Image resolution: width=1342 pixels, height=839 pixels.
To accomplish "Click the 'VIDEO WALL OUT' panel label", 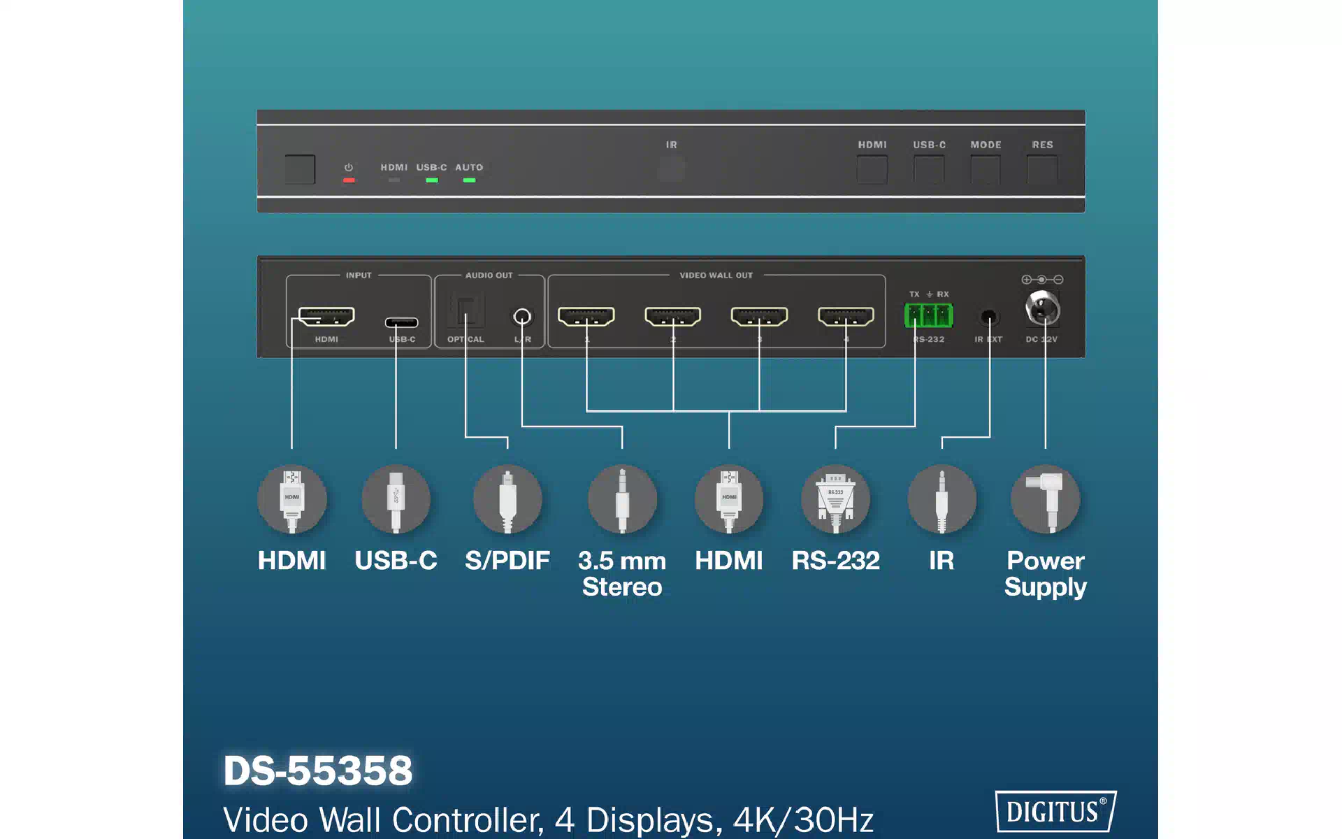I will (716, 275).
